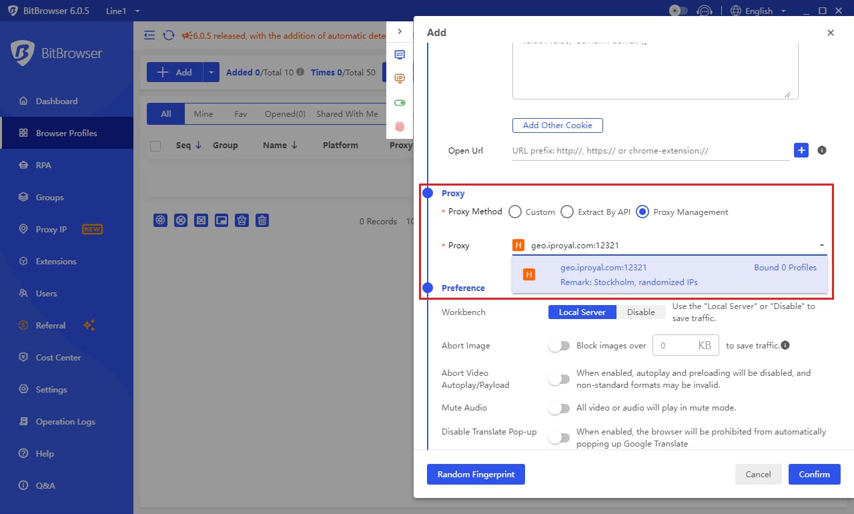Image resolution: width=854 pixels, height=514 pixels.
Task: Click the refresh icon in top bar
Action: (x=169, y=35)
